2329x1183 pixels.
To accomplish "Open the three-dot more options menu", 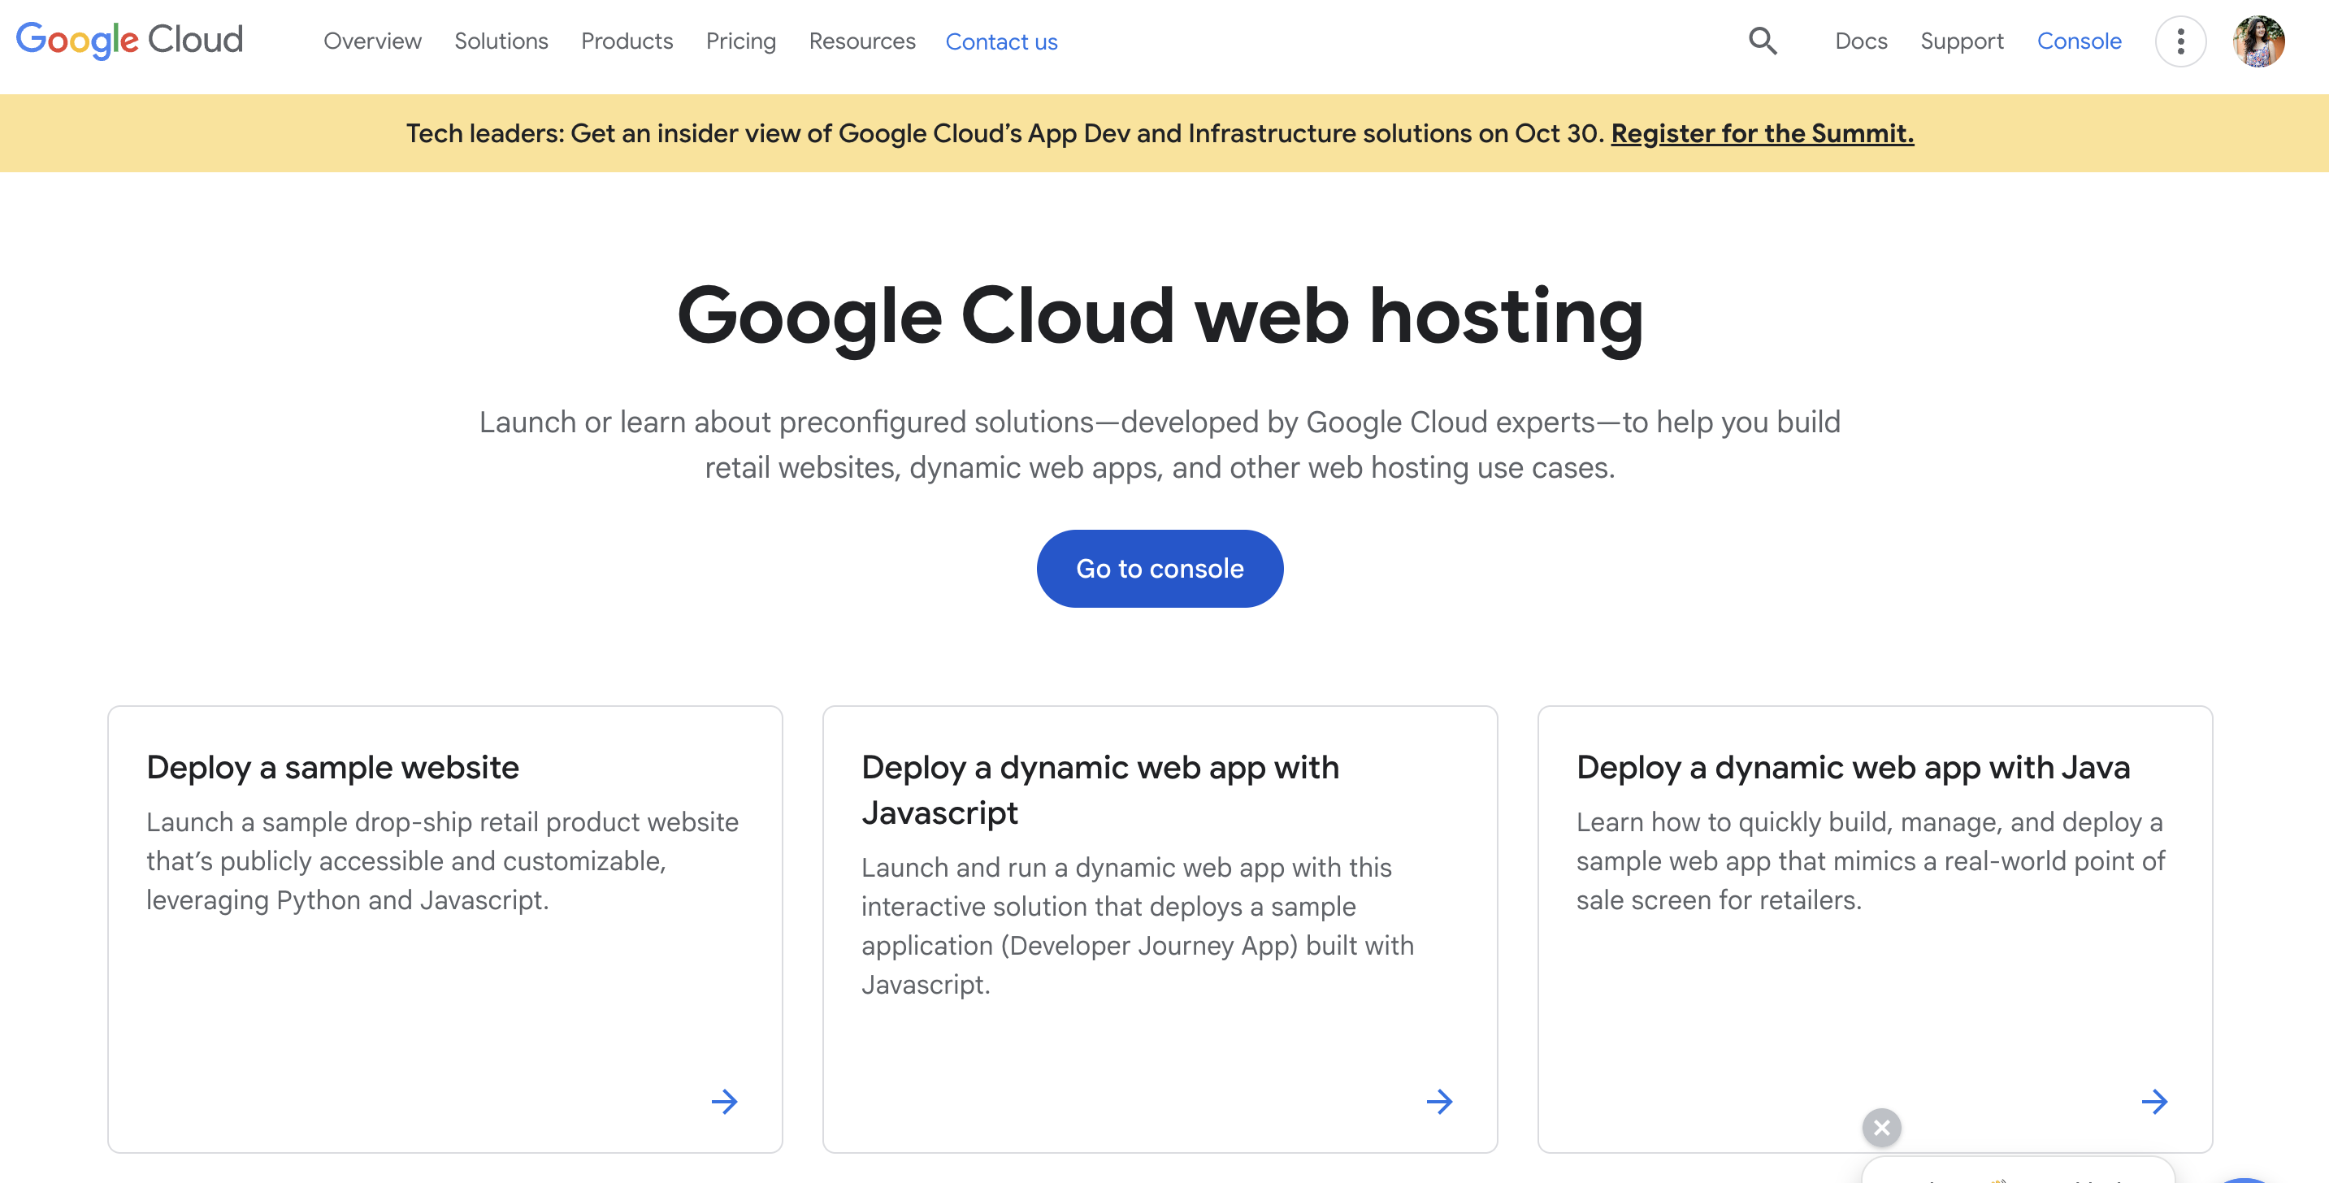I will click(2179, 41).
